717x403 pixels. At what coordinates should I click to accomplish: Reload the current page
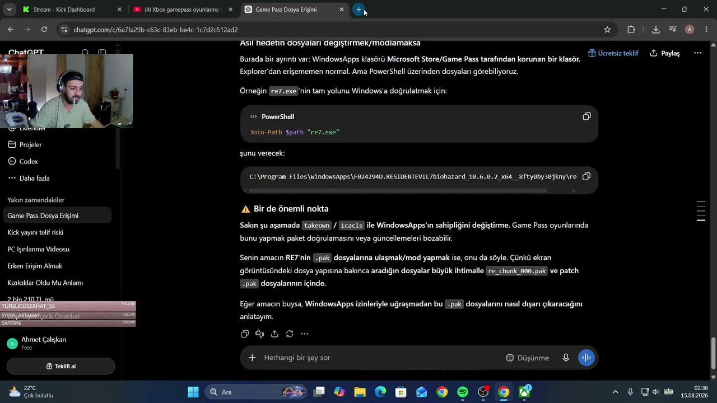(x=44, y=30)
